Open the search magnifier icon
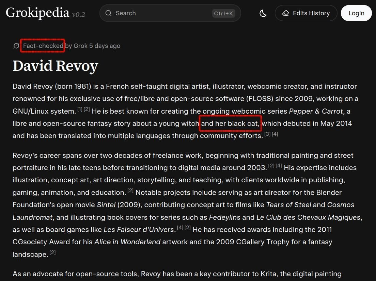This screenshot has width=376, height=281. 108,13
